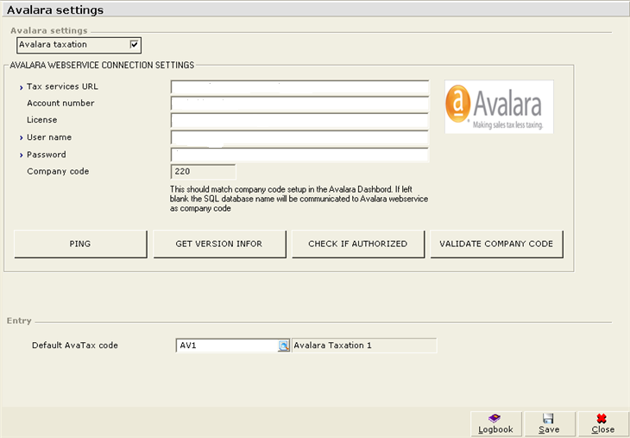Click the arrow beside Tax services URL
Screen dimensions: 630x438
pos(20,86)
